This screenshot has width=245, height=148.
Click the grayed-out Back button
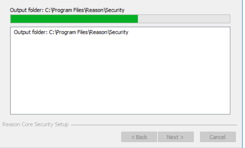[x=139, y=137]
